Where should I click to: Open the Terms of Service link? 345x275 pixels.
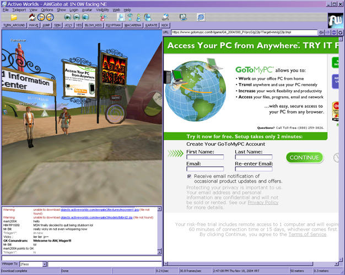point(308,234)
